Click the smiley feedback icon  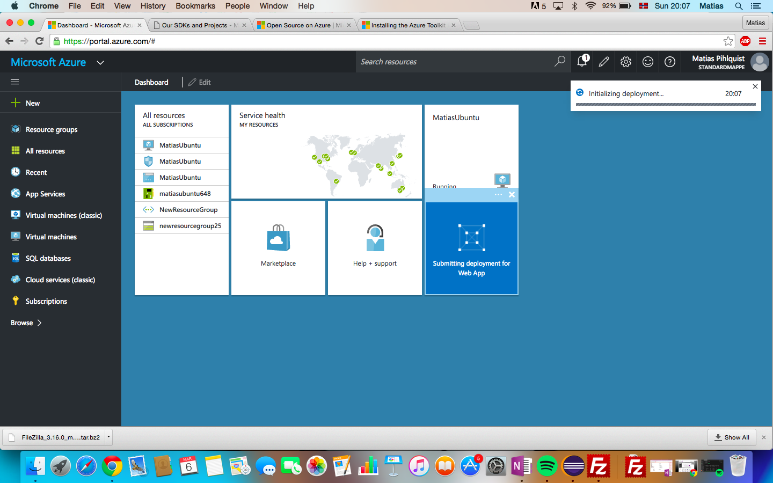(648, 62)
